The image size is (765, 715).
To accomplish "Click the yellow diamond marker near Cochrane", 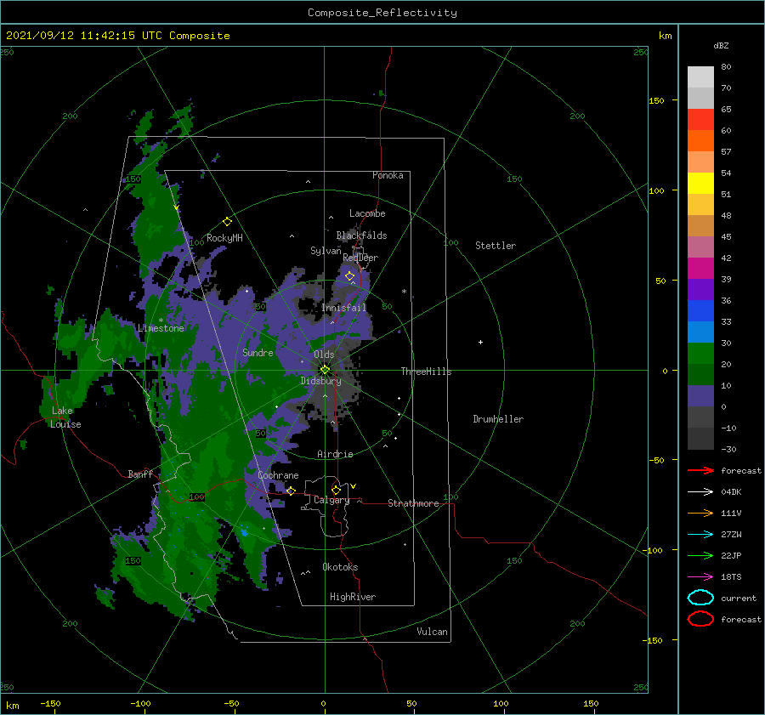I will (x=291, y=491).
